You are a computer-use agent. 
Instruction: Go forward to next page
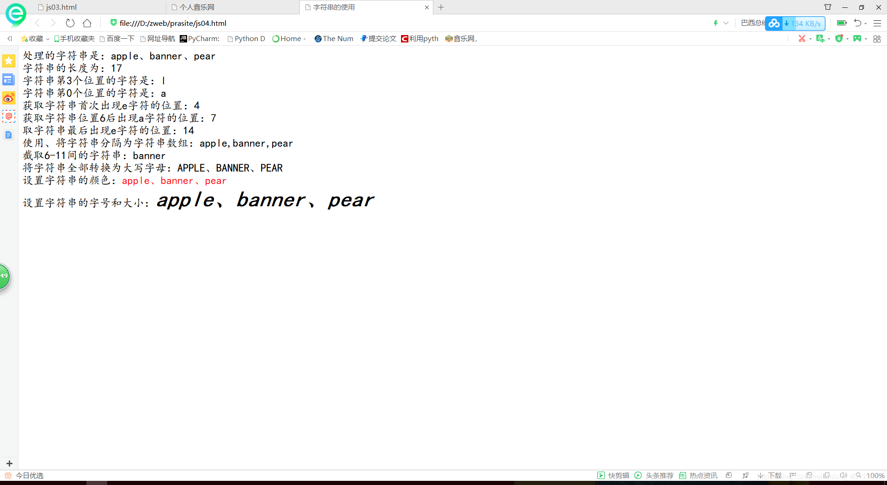53,23
